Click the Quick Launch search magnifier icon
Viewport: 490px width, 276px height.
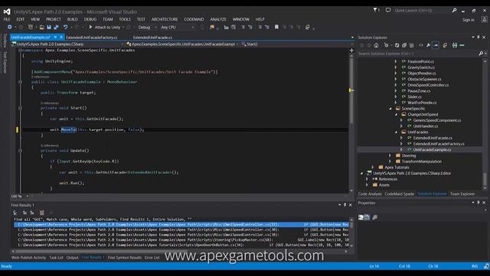pyautogui.click(x=454, y=10)
